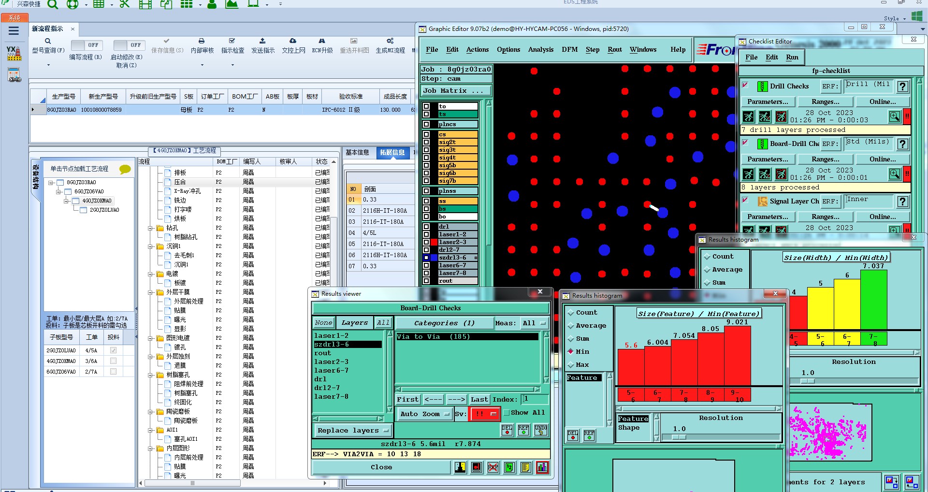Viewport: 928px width, 492px height.
Task: Uncheck the Drill Checks checklist checkbox
Action: pos(745,85)
